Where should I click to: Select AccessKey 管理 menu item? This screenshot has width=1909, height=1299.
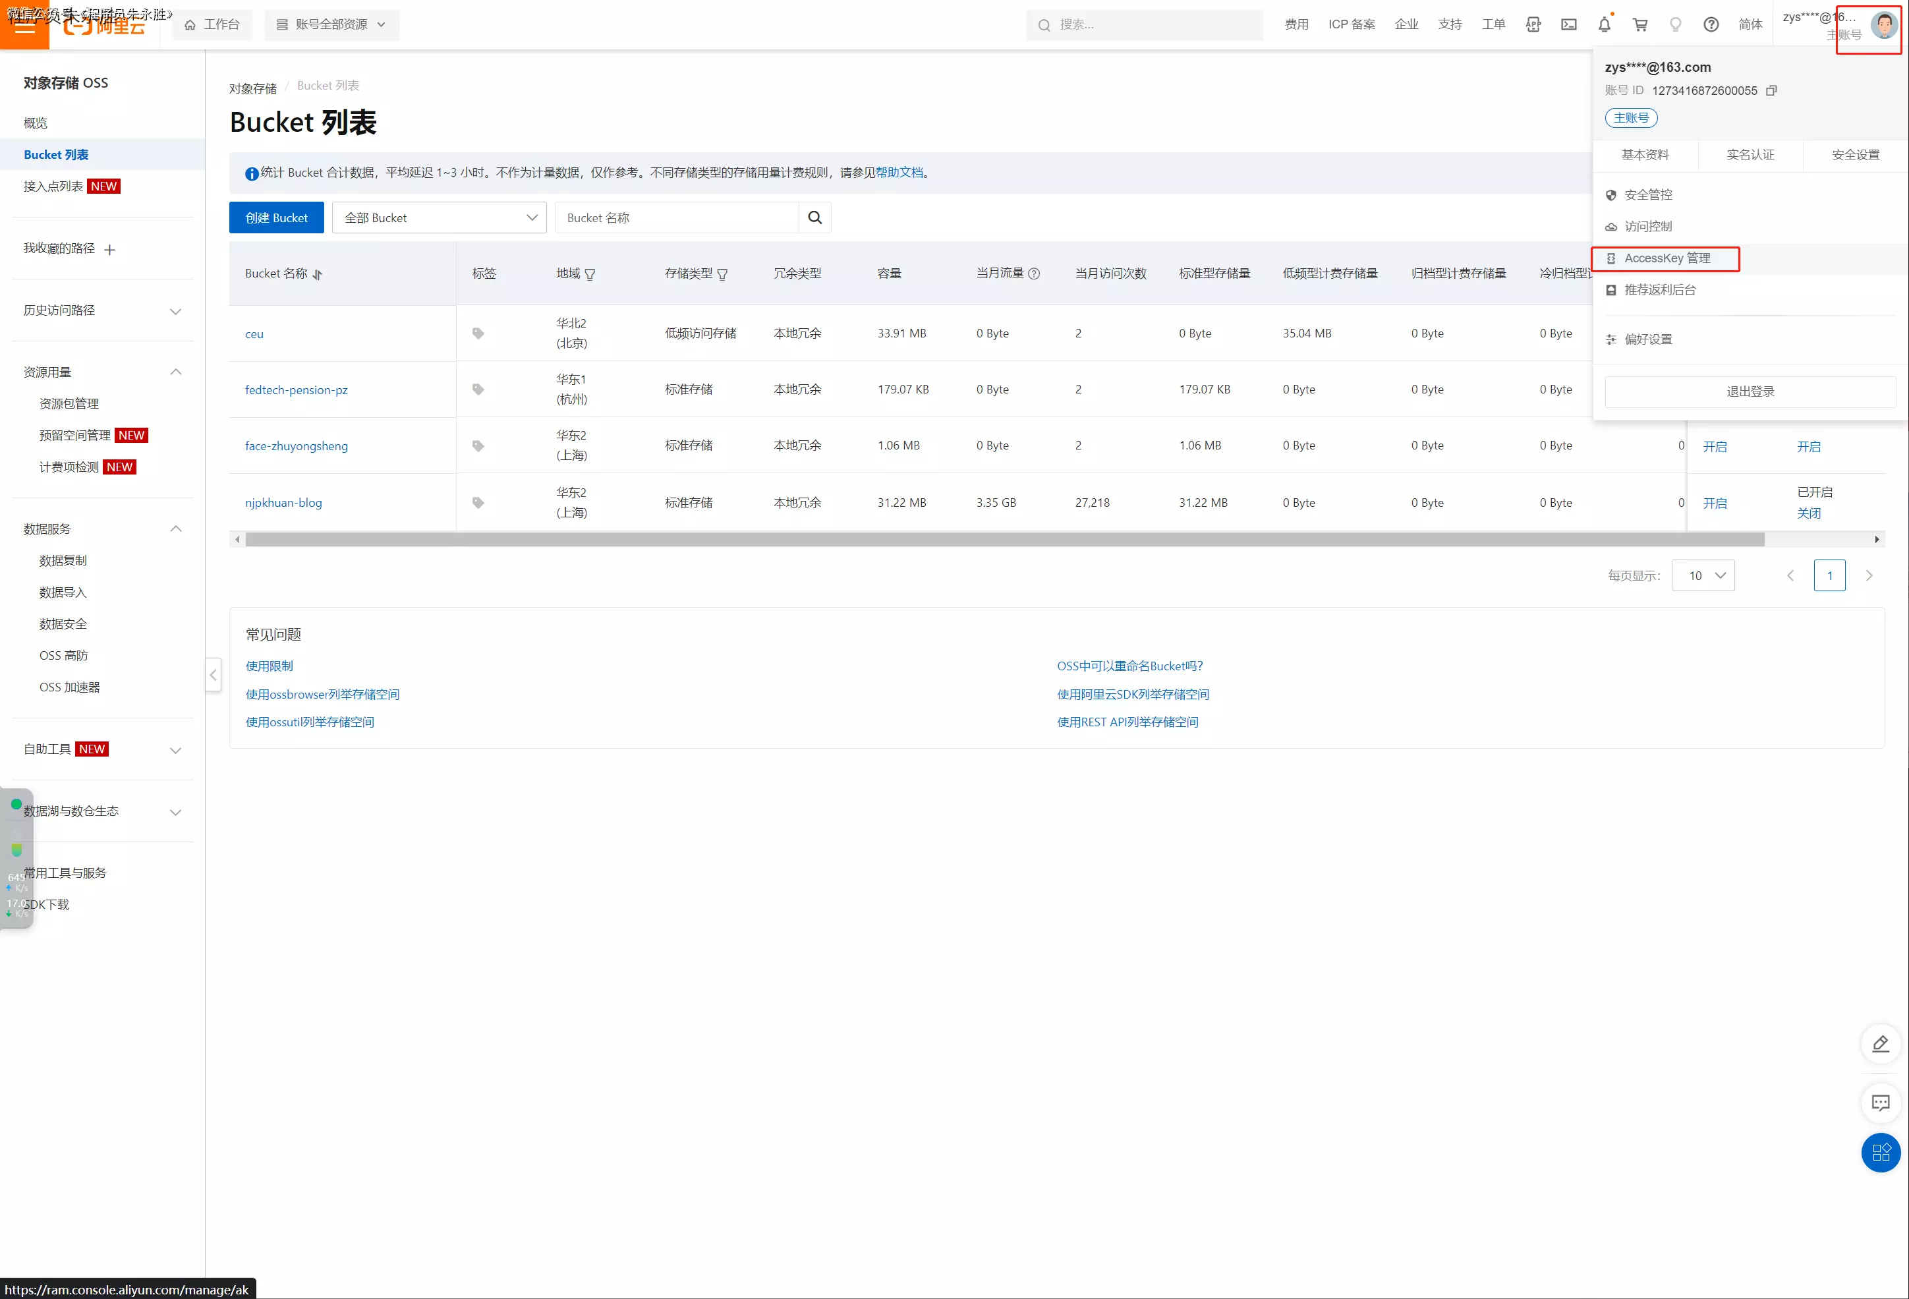(x=1750, y=259)
